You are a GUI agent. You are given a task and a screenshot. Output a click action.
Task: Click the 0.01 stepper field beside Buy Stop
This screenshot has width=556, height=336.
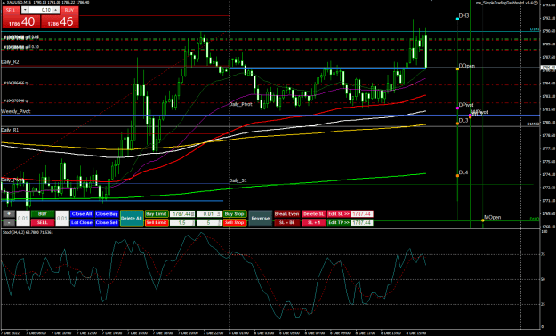point(209,214)
